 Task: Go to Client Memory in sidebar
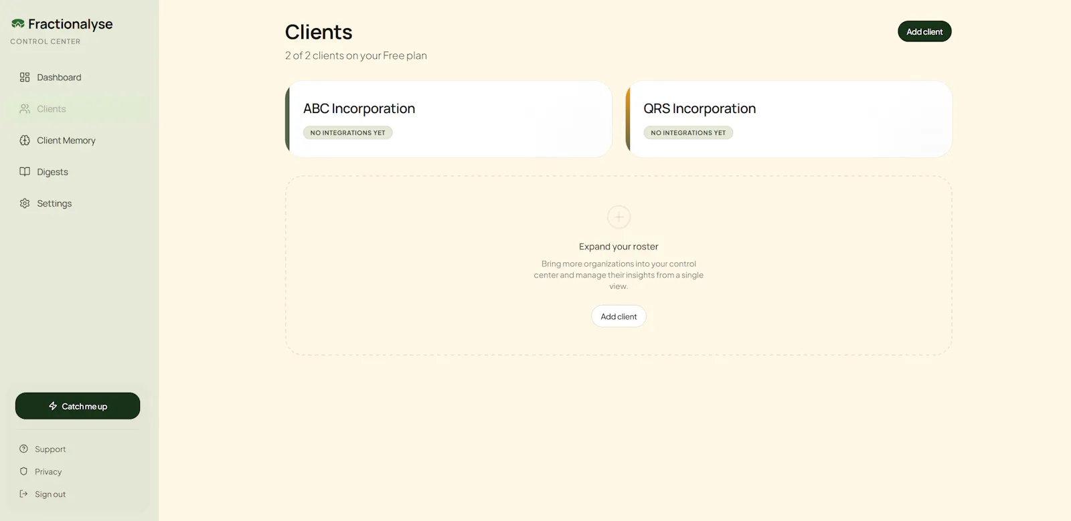(x=80, y=140)
